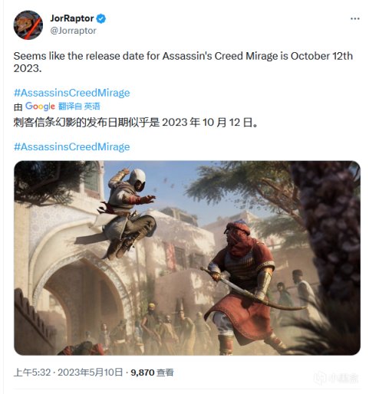
Task: Open the Assassin's Creed Mirage image
Action: click(x=187, y=258)
